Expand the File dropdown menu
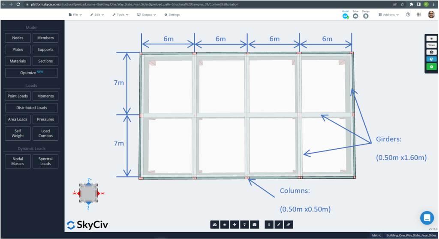Image resolution: width=439 pixels, height=239 pixels. point(76,15)
